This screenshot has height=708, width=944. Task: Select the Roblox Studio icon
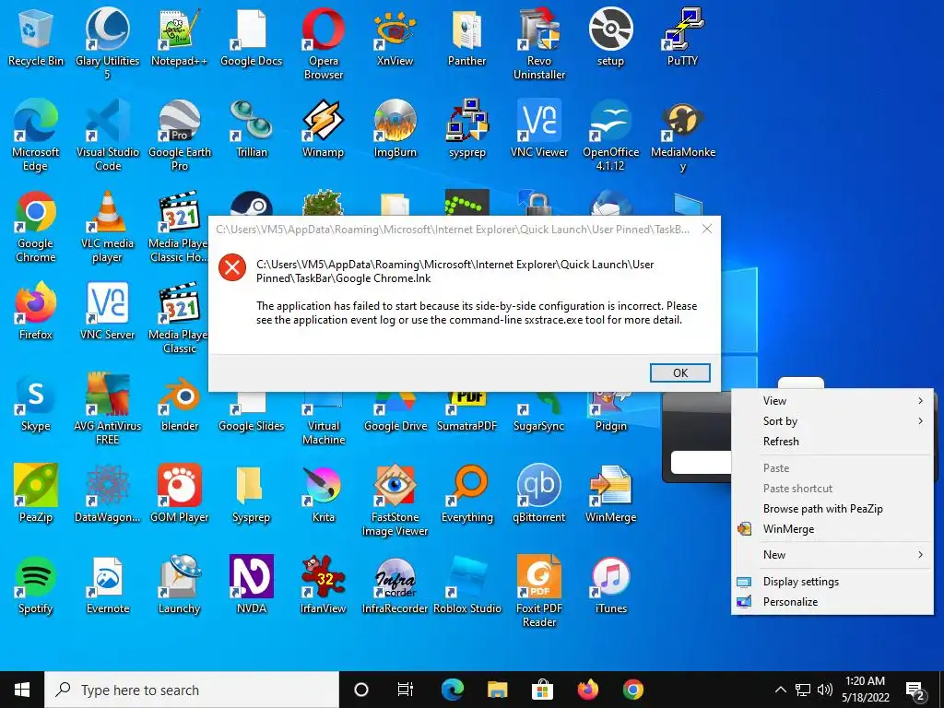click(x=467, y=585)
